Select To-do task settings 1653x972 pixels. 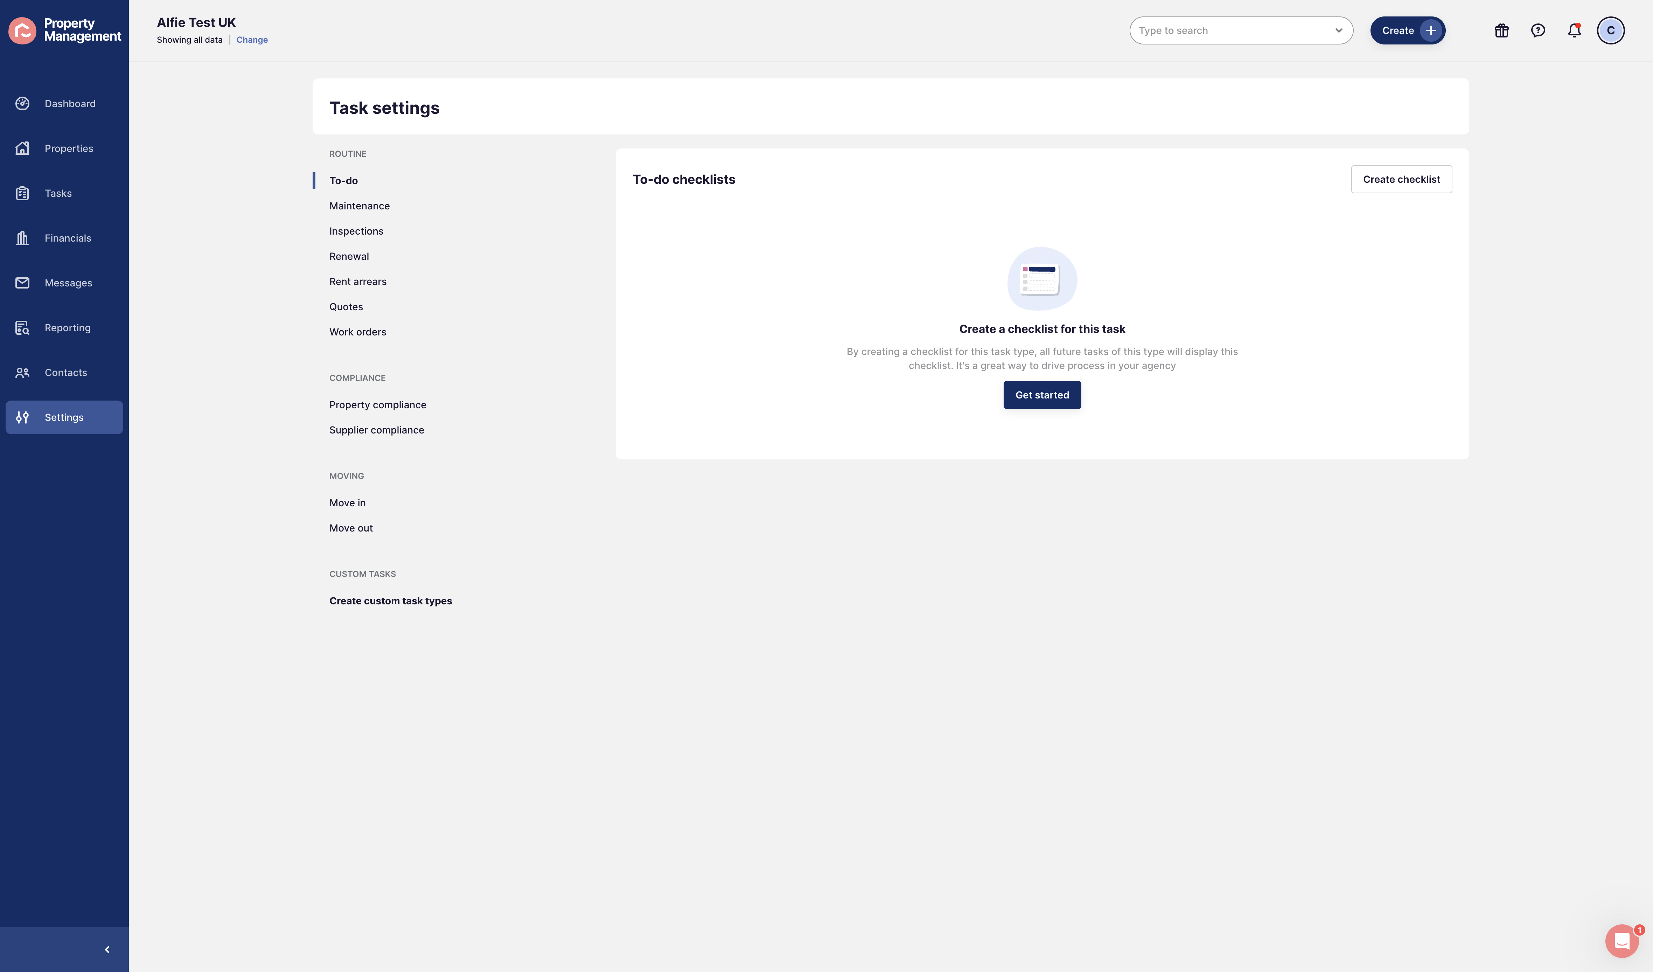(343, 180)
